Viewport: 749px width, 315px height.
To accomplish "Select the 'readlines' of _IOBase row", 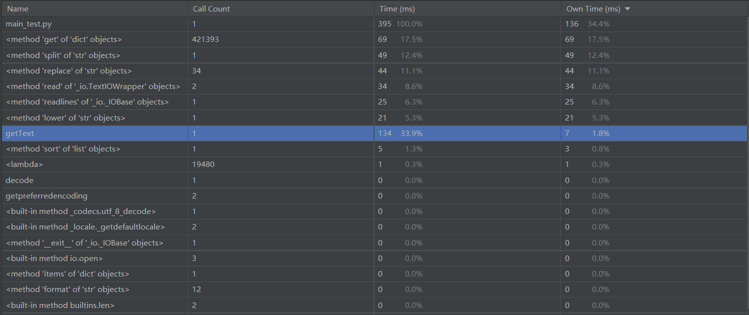I will (x=87, y=102).
